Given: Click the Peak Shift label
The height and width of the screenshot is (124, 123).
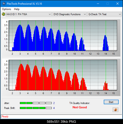Looking at the screenshot, I should point(10,108).
